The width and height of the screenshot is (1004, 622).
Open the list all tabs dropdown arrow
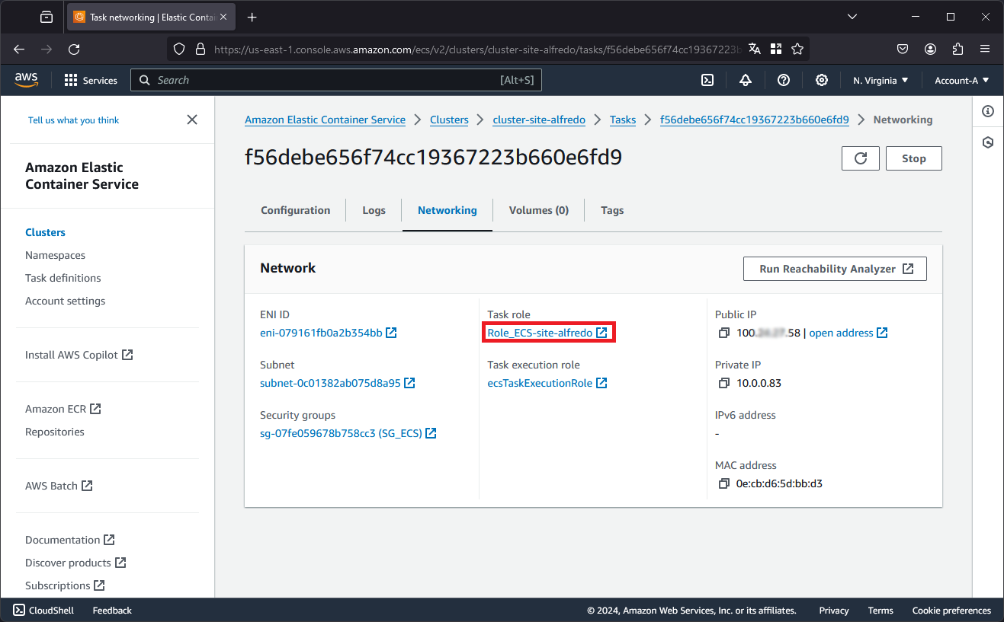pos(852,17)
